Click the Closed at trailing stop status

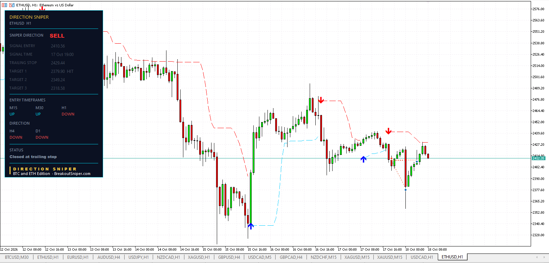click(33, 157)
